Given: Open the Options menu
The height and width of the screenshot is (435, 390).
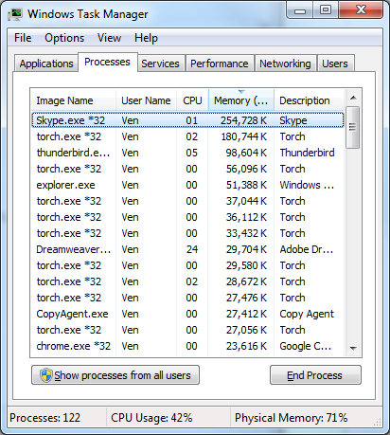Looking at the screenshot, I should [64, 38].
